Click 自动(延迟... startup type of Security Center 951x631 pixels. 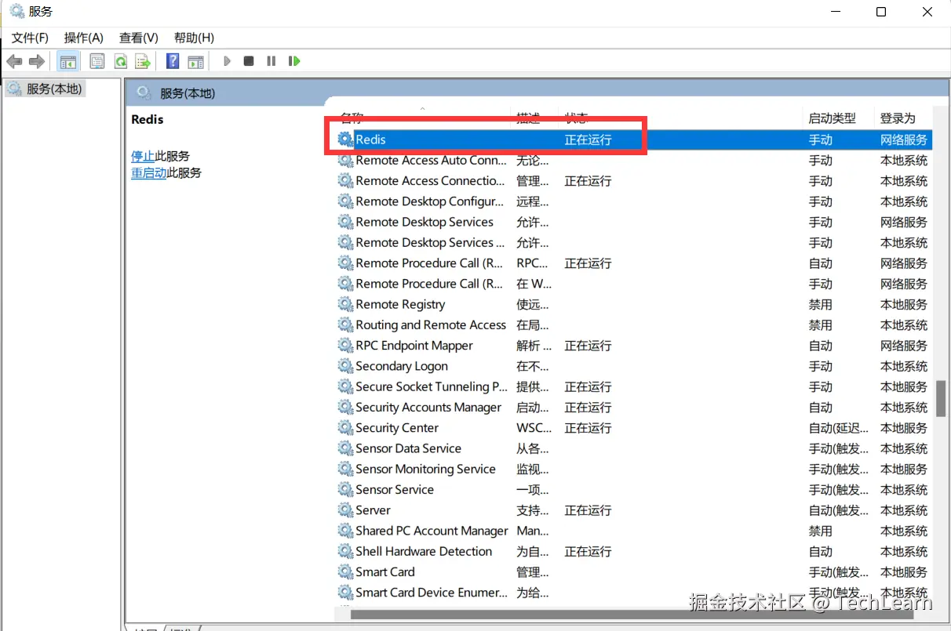[x=839, y=428]
